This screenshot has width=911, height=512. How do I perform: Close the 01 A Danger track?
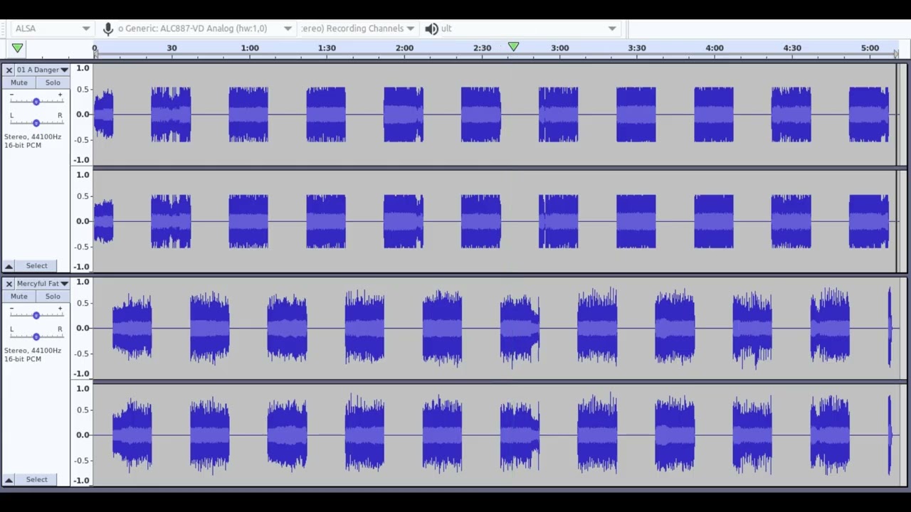tap(9, 70)
